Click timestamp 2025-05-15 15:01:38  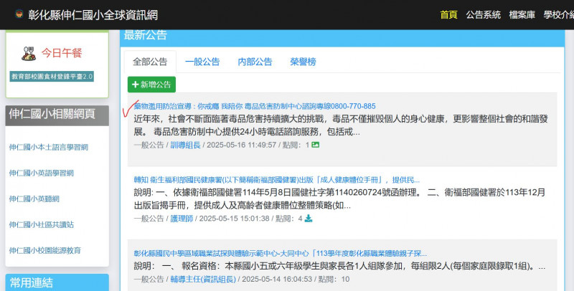click(235, 218)
